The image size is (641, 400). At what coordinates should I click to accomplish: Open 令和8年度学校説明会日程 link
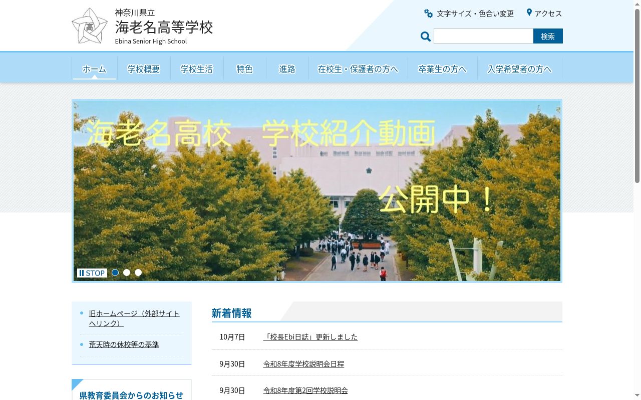click(303, 364)
